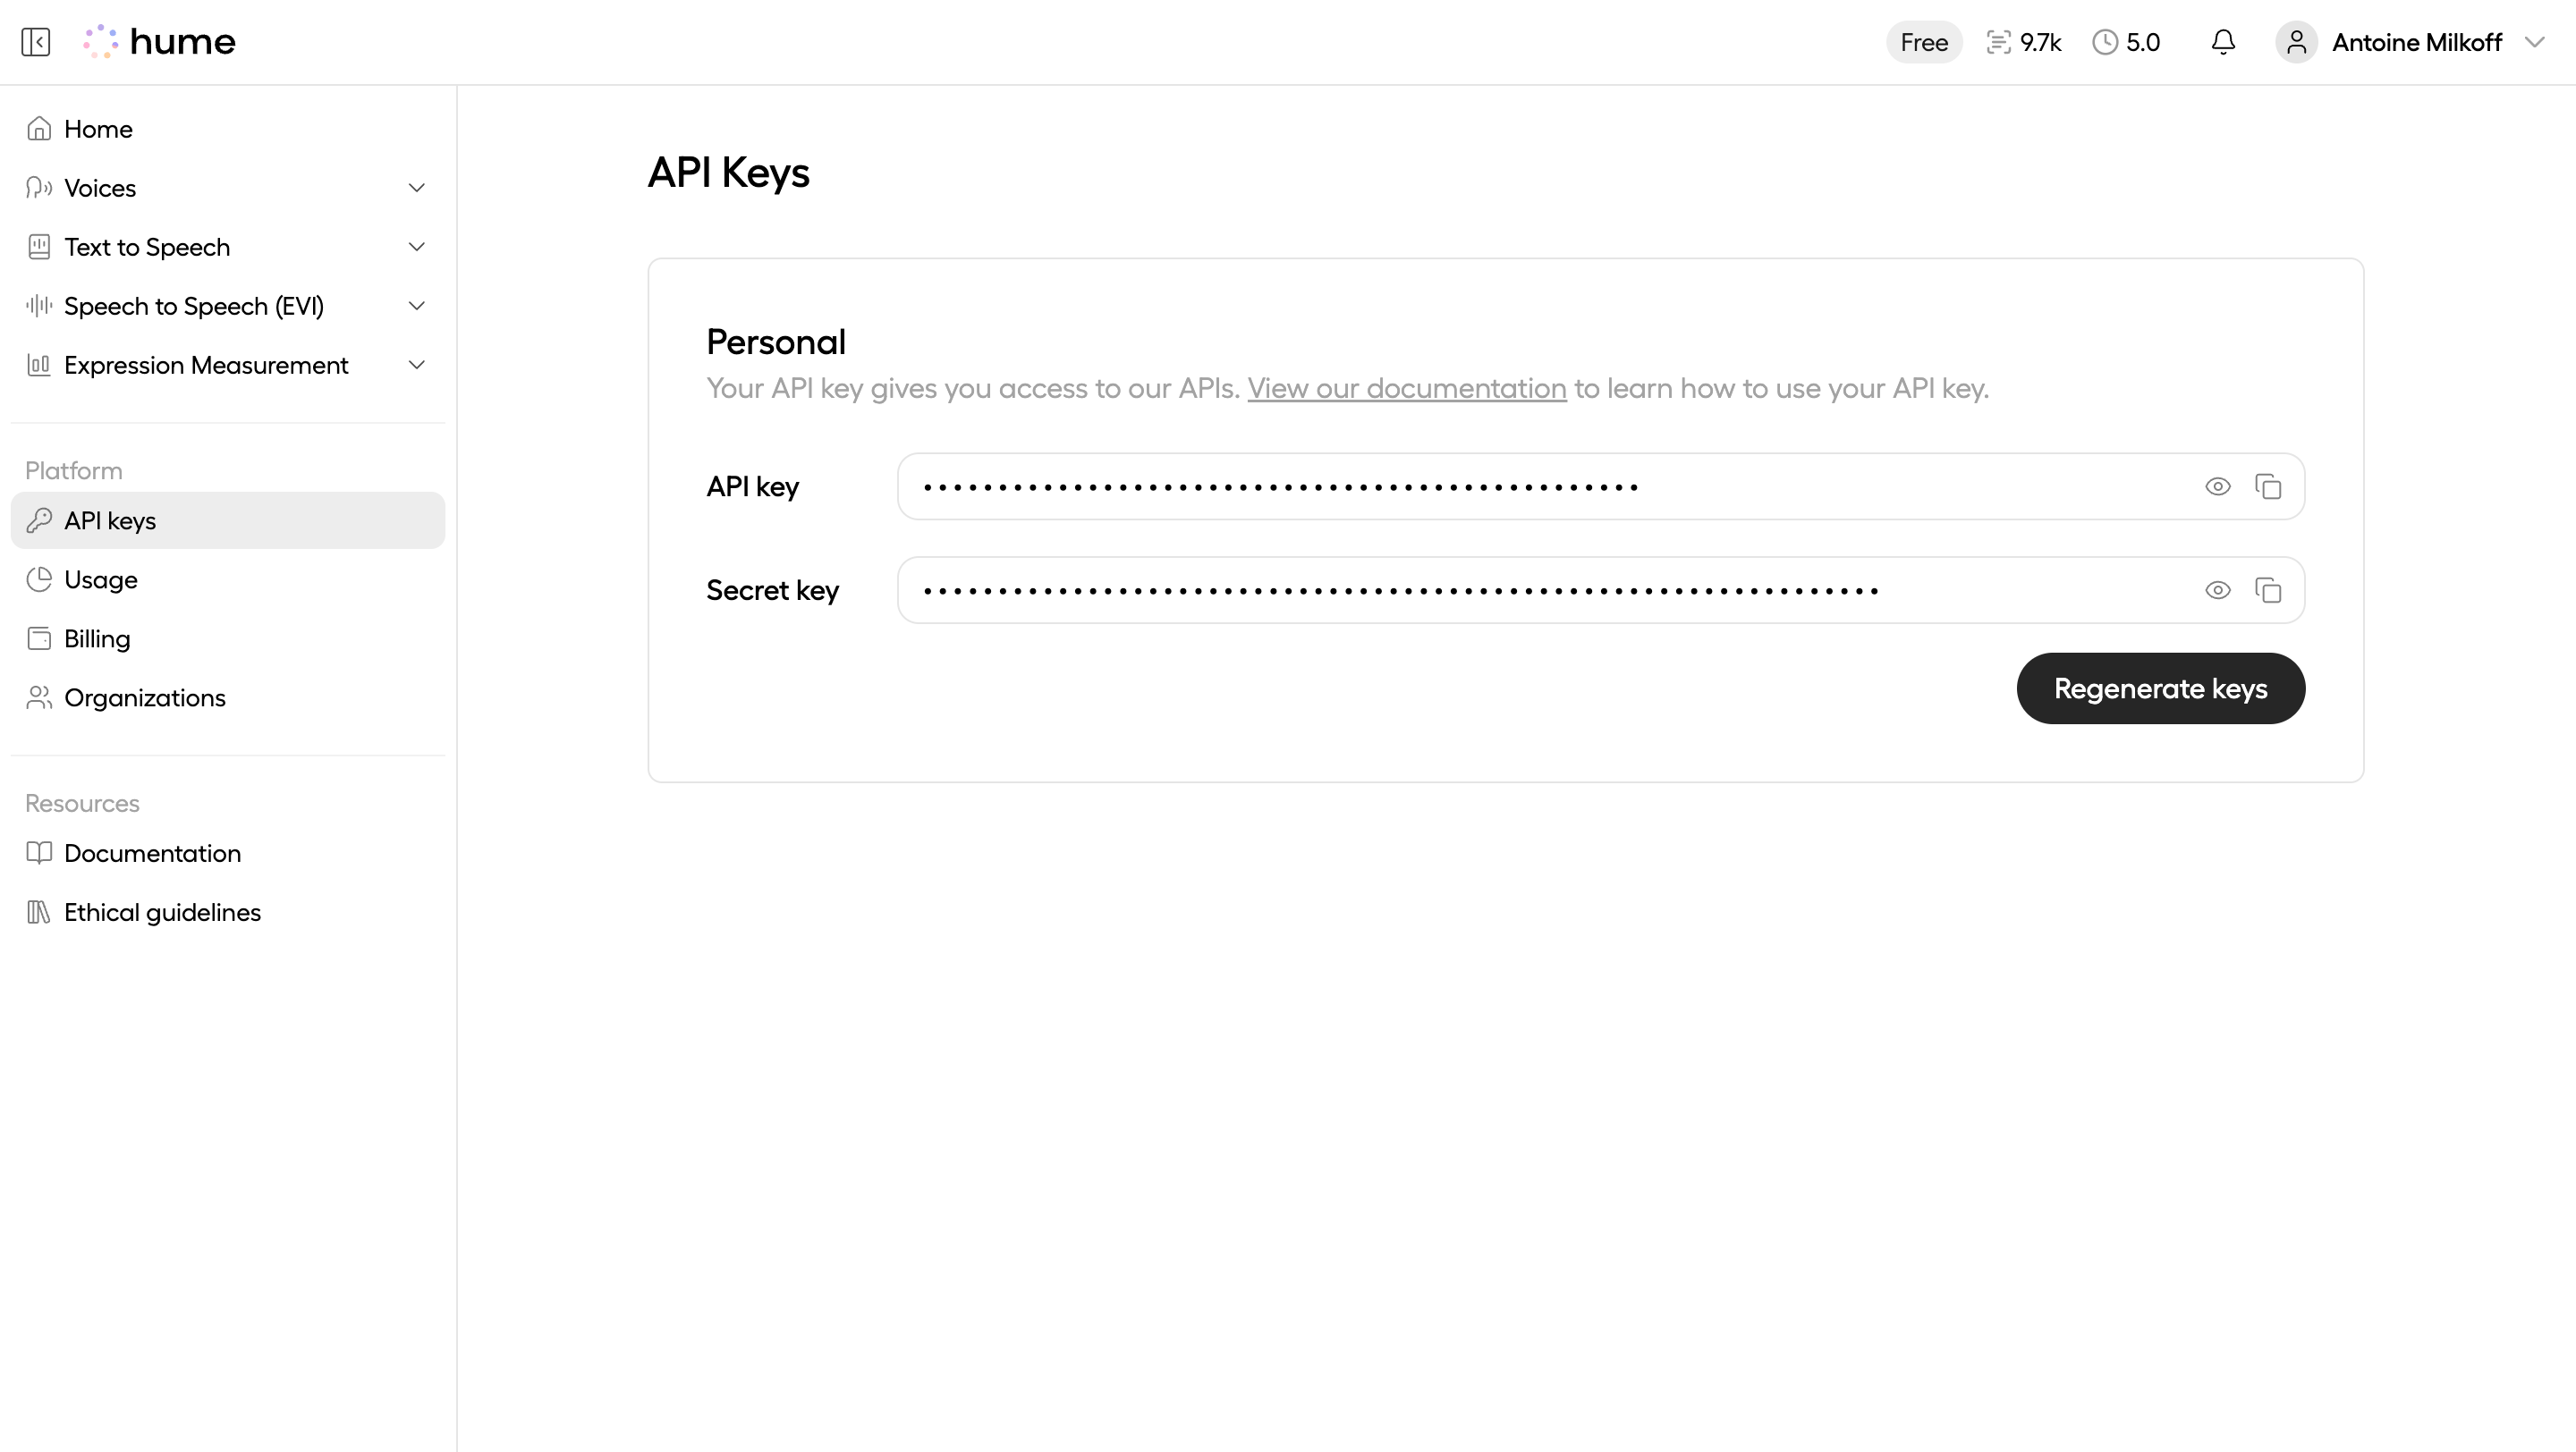Open Organizations from the sidebar
Screen dimensions: 2576x1452
(144, 697)
